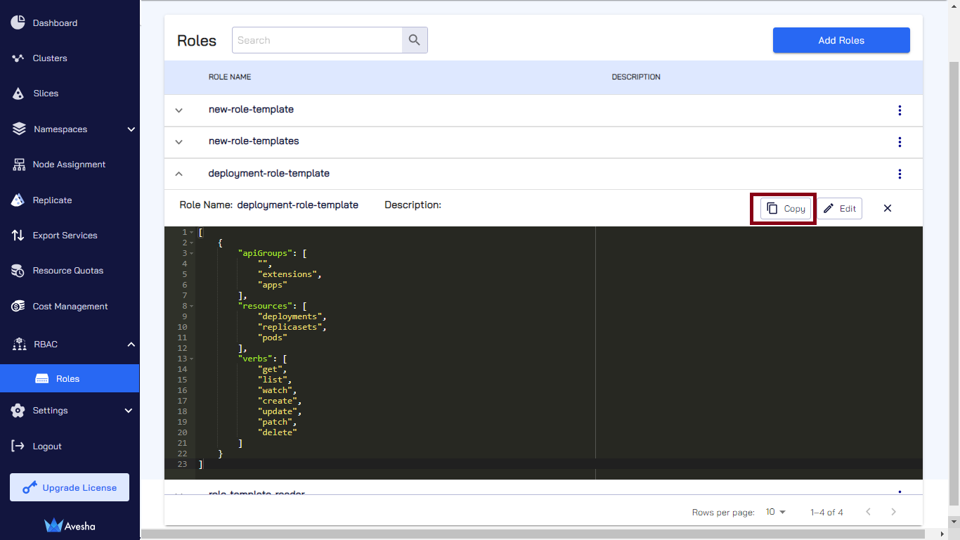
Task: Click the "patch" verb in editor
Action: pos(276,422)
